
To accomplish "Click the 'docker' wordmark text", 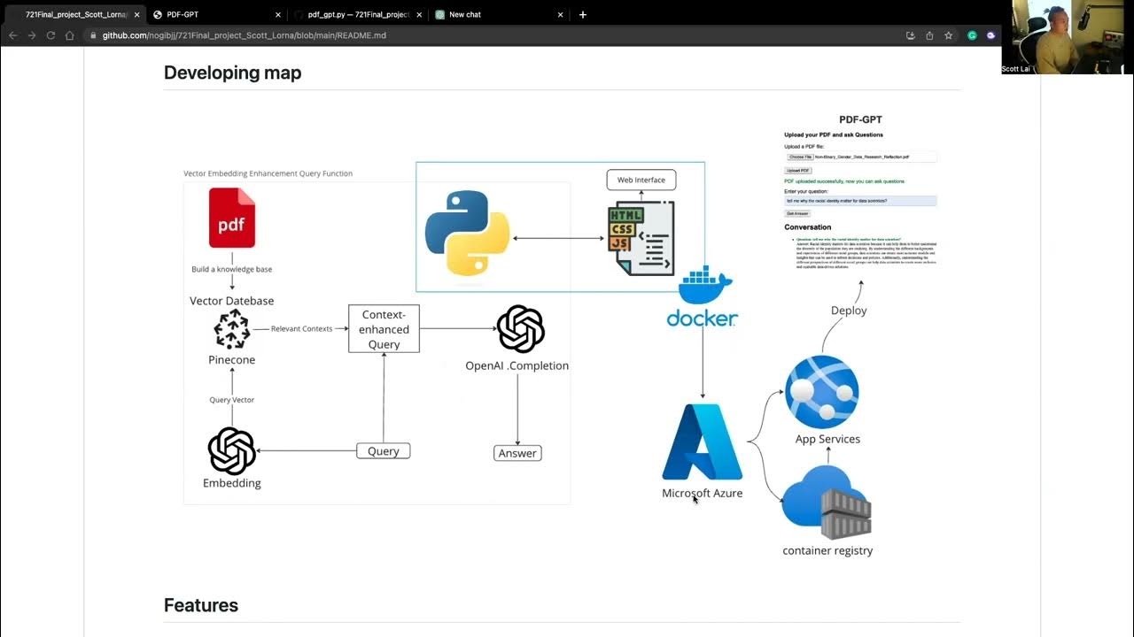I will pos(703,318).
